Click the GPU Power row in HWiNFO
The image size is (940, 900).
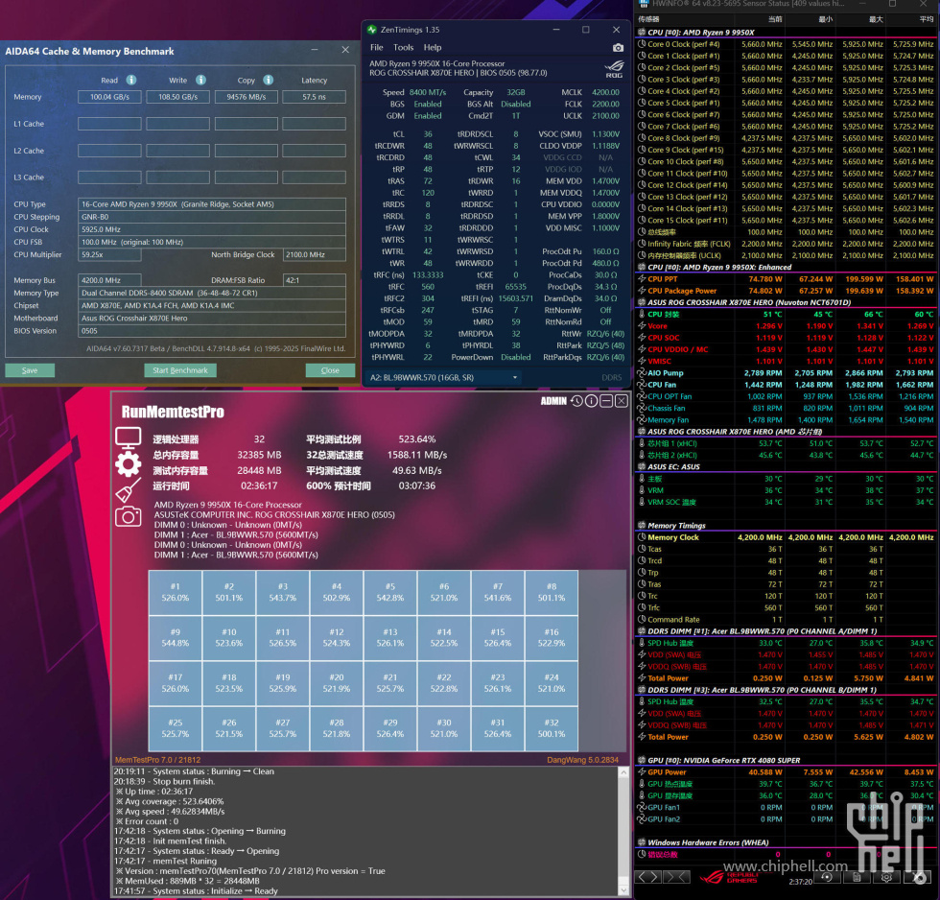(x=786, y=772)
